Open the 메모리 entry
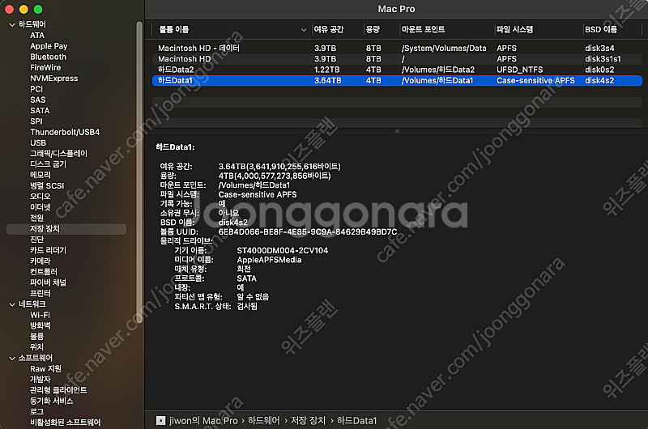 coord(40,175)
